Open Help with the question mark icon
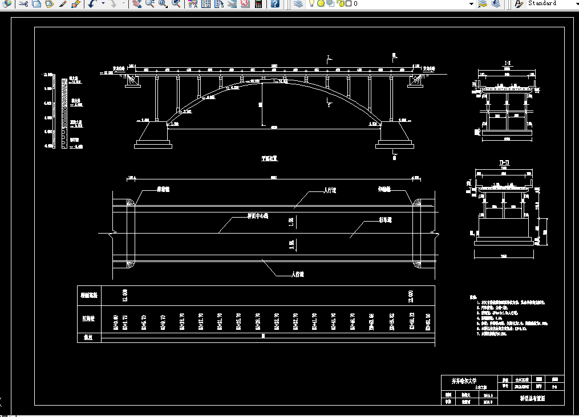579x417 pixels. pyautogui.click(x=275, y=3)
